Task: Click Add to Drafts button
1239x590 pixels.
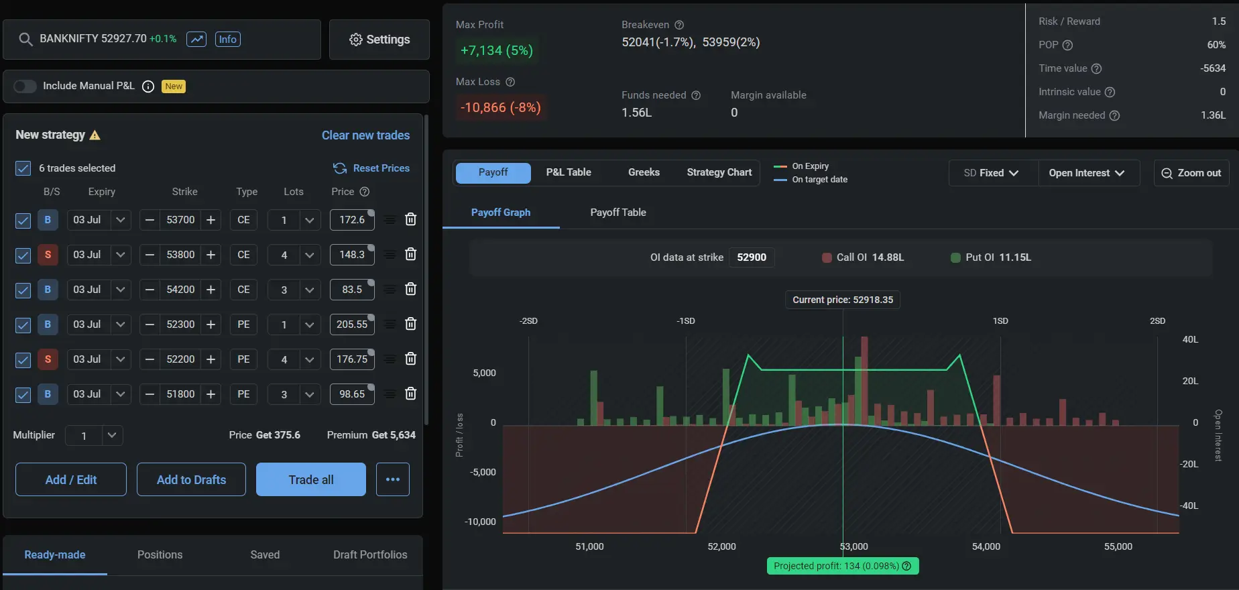Action: click(191, 479)
